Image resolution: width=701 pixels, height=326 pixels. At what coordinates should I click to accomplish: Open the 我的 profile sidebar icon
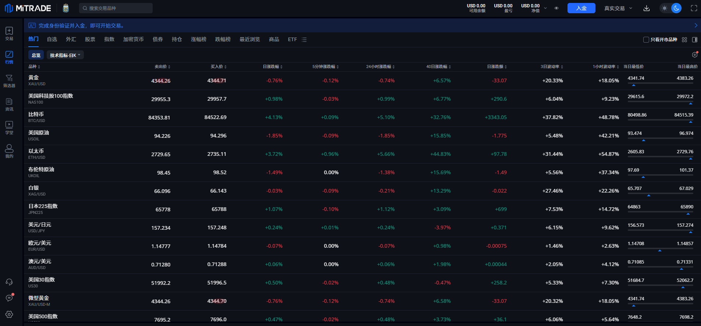click(x=9, y=151)
